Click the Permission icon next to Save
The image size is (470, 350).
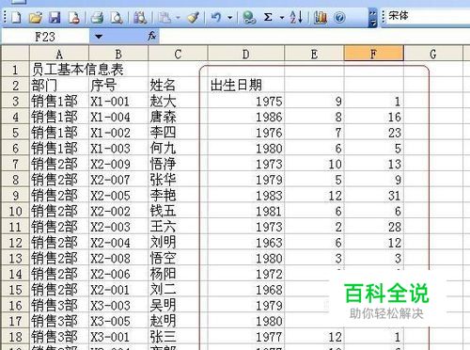pos(74,17)
